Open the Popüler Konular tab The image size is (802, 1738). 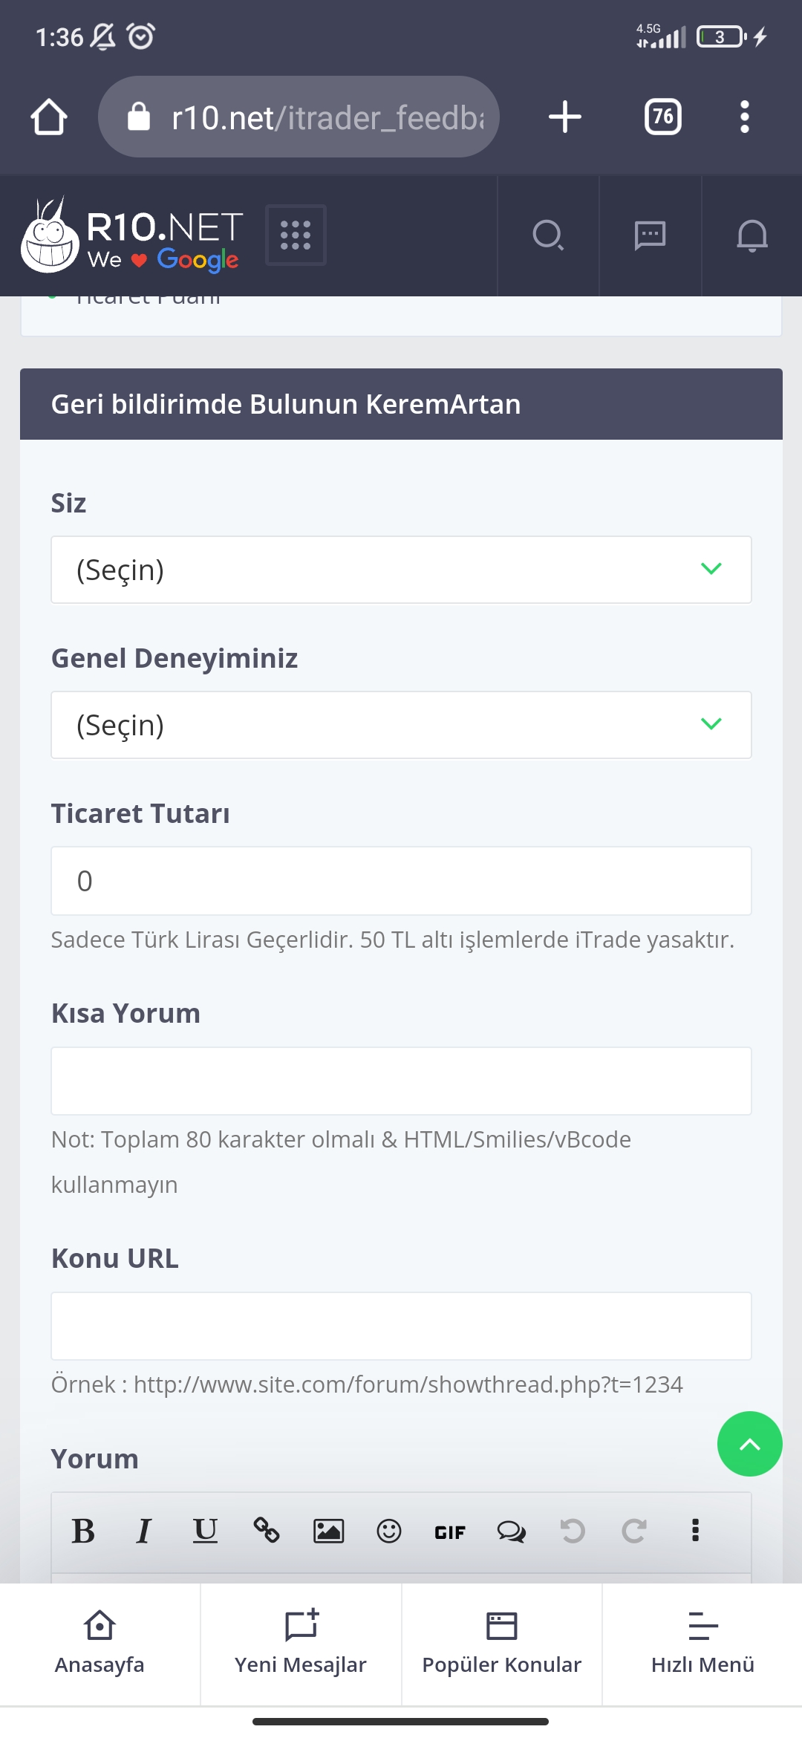pyautogui.click(x=502, y=1643)
